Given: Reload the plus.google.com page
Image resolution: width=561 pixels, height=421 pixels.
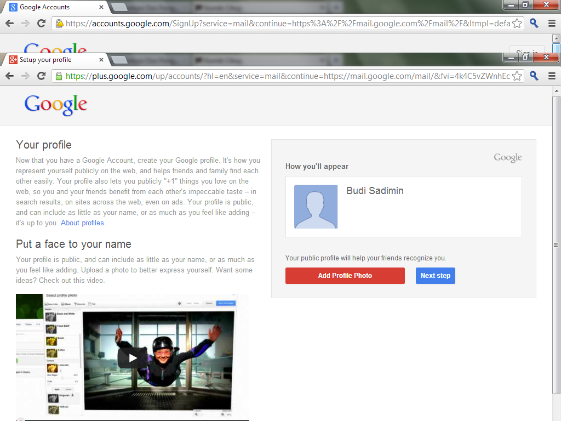Looking at the screenshot, I should point(42,76).
